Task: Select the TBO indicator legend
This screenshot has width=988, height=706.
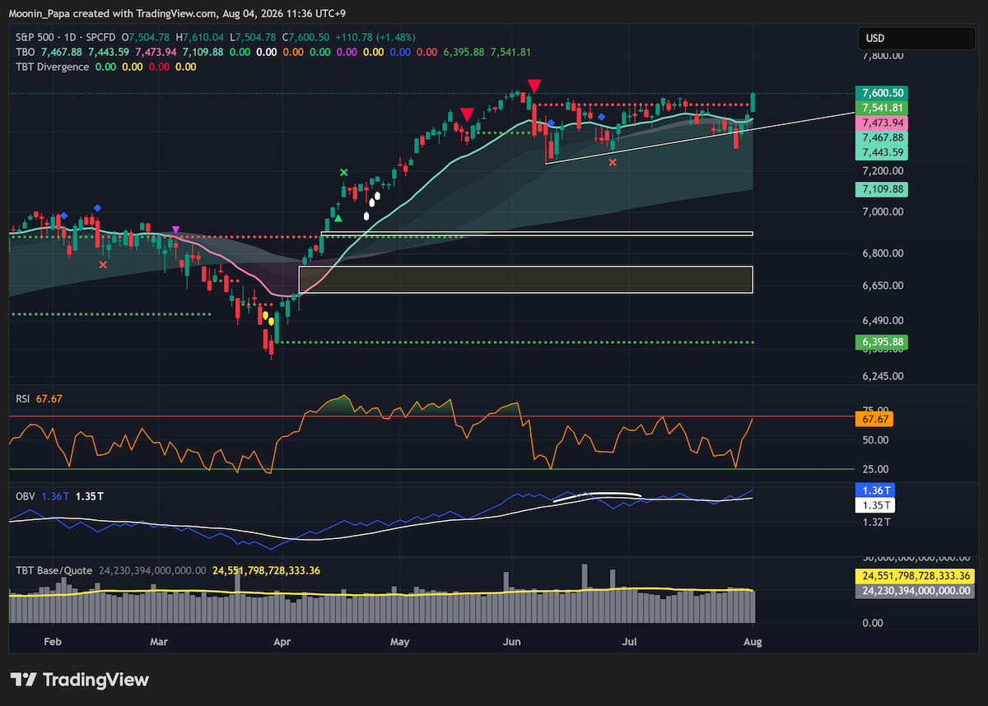Action: tap(25, 52)
